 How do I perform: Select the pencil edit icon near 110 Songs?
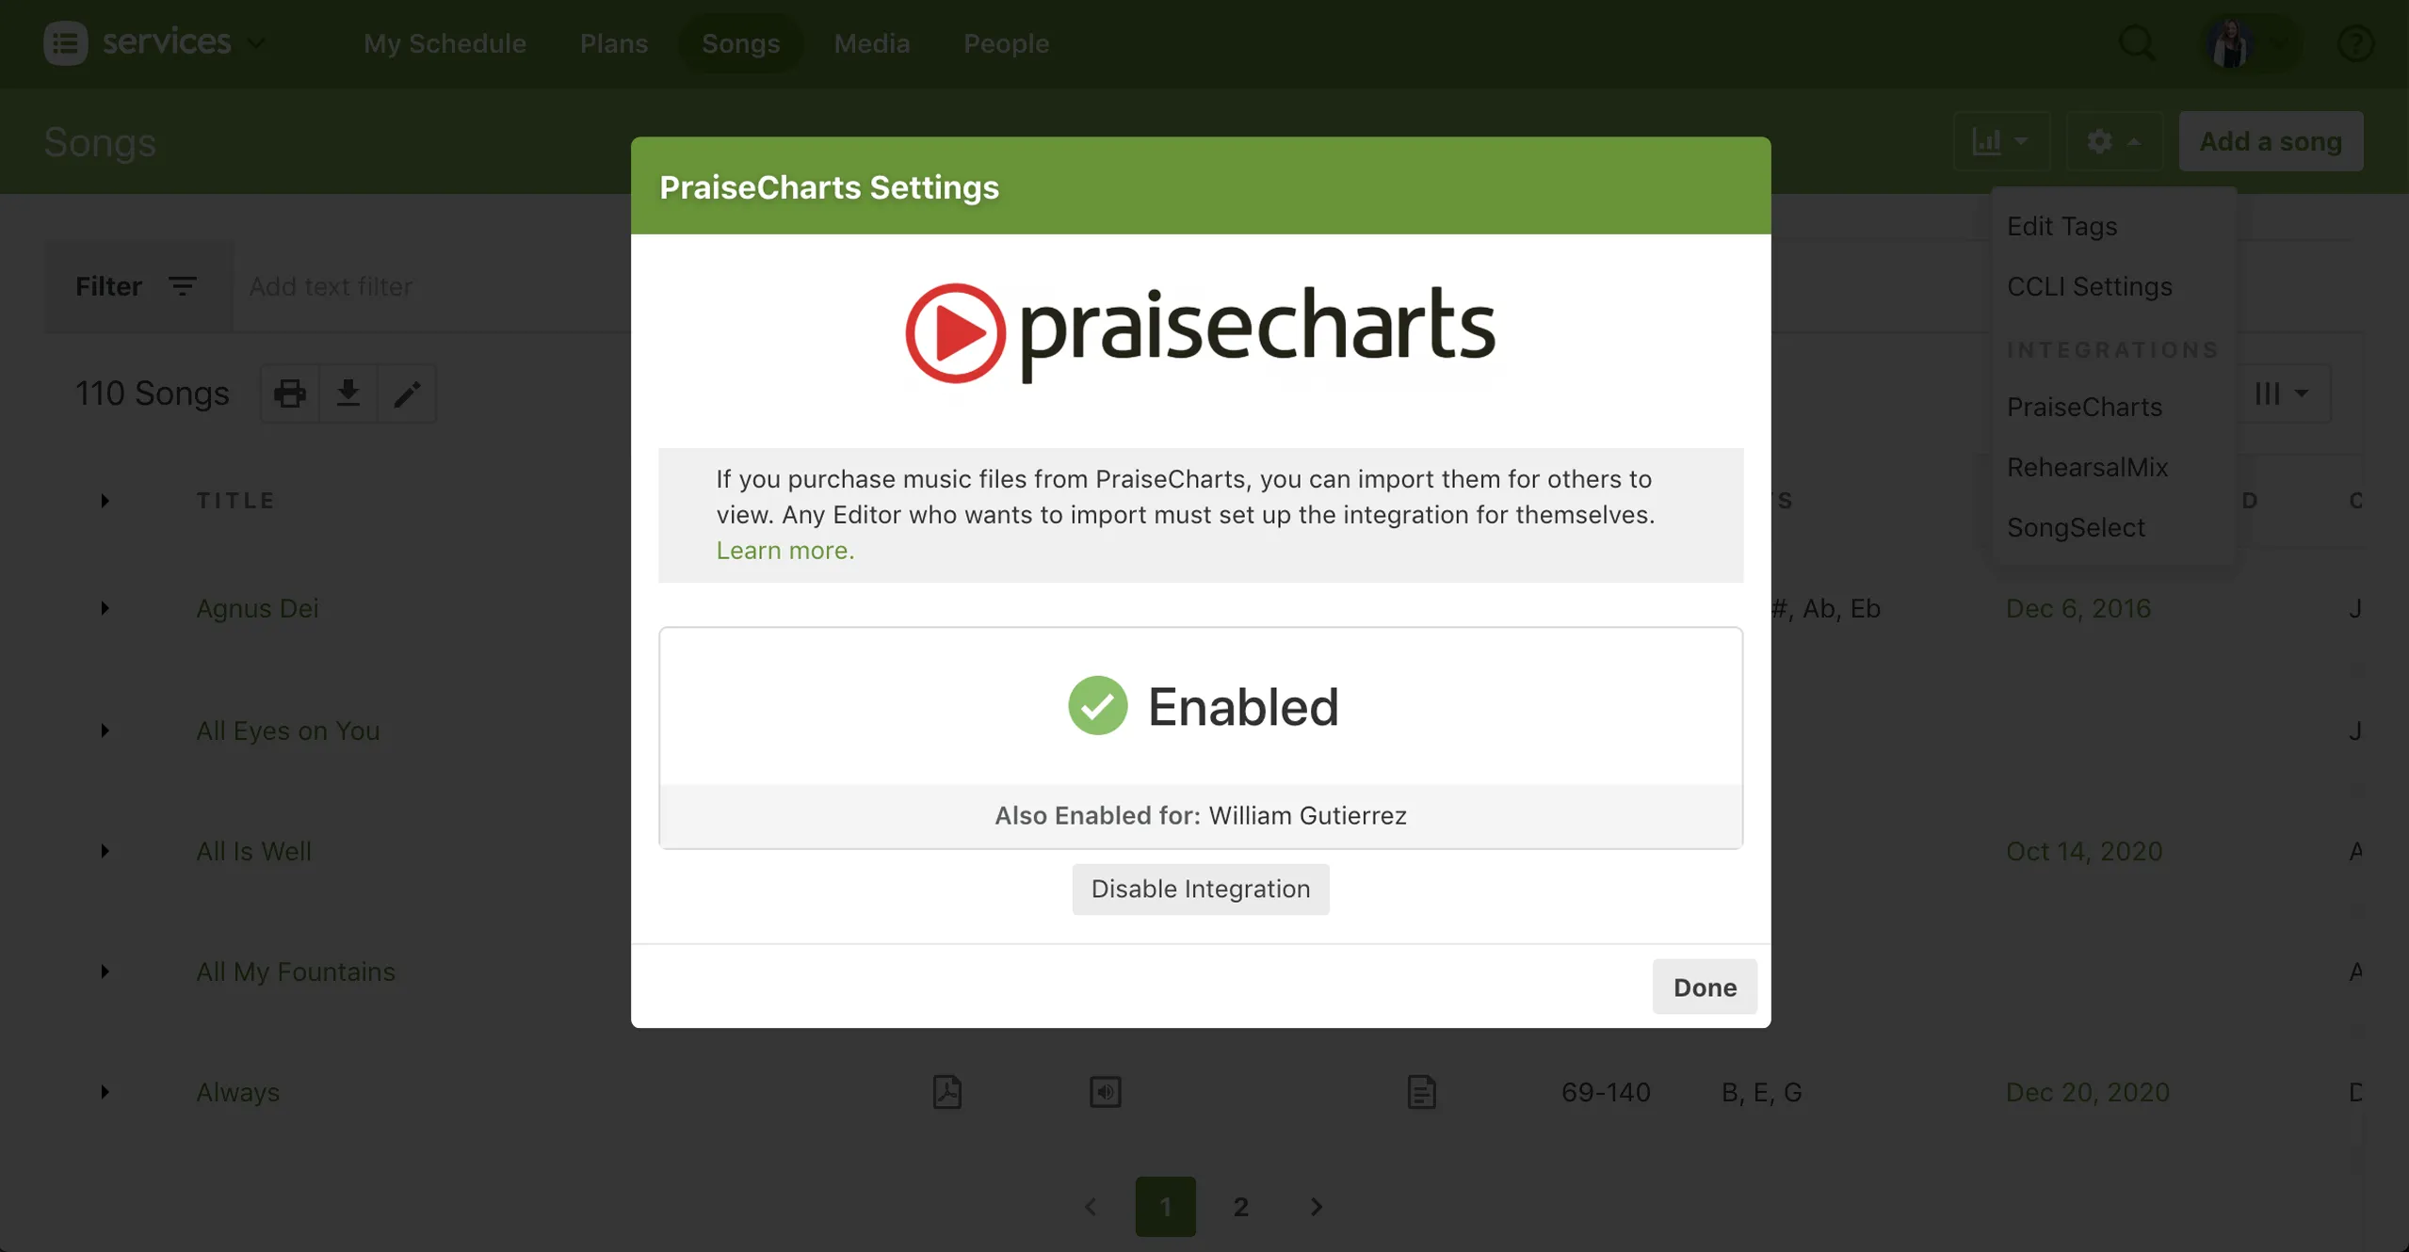pos(407,393)
